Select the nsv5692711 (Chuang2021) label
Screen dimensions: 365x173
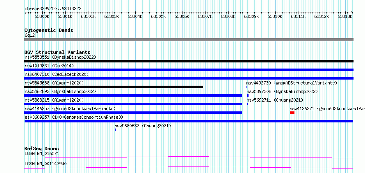[275, 100]
